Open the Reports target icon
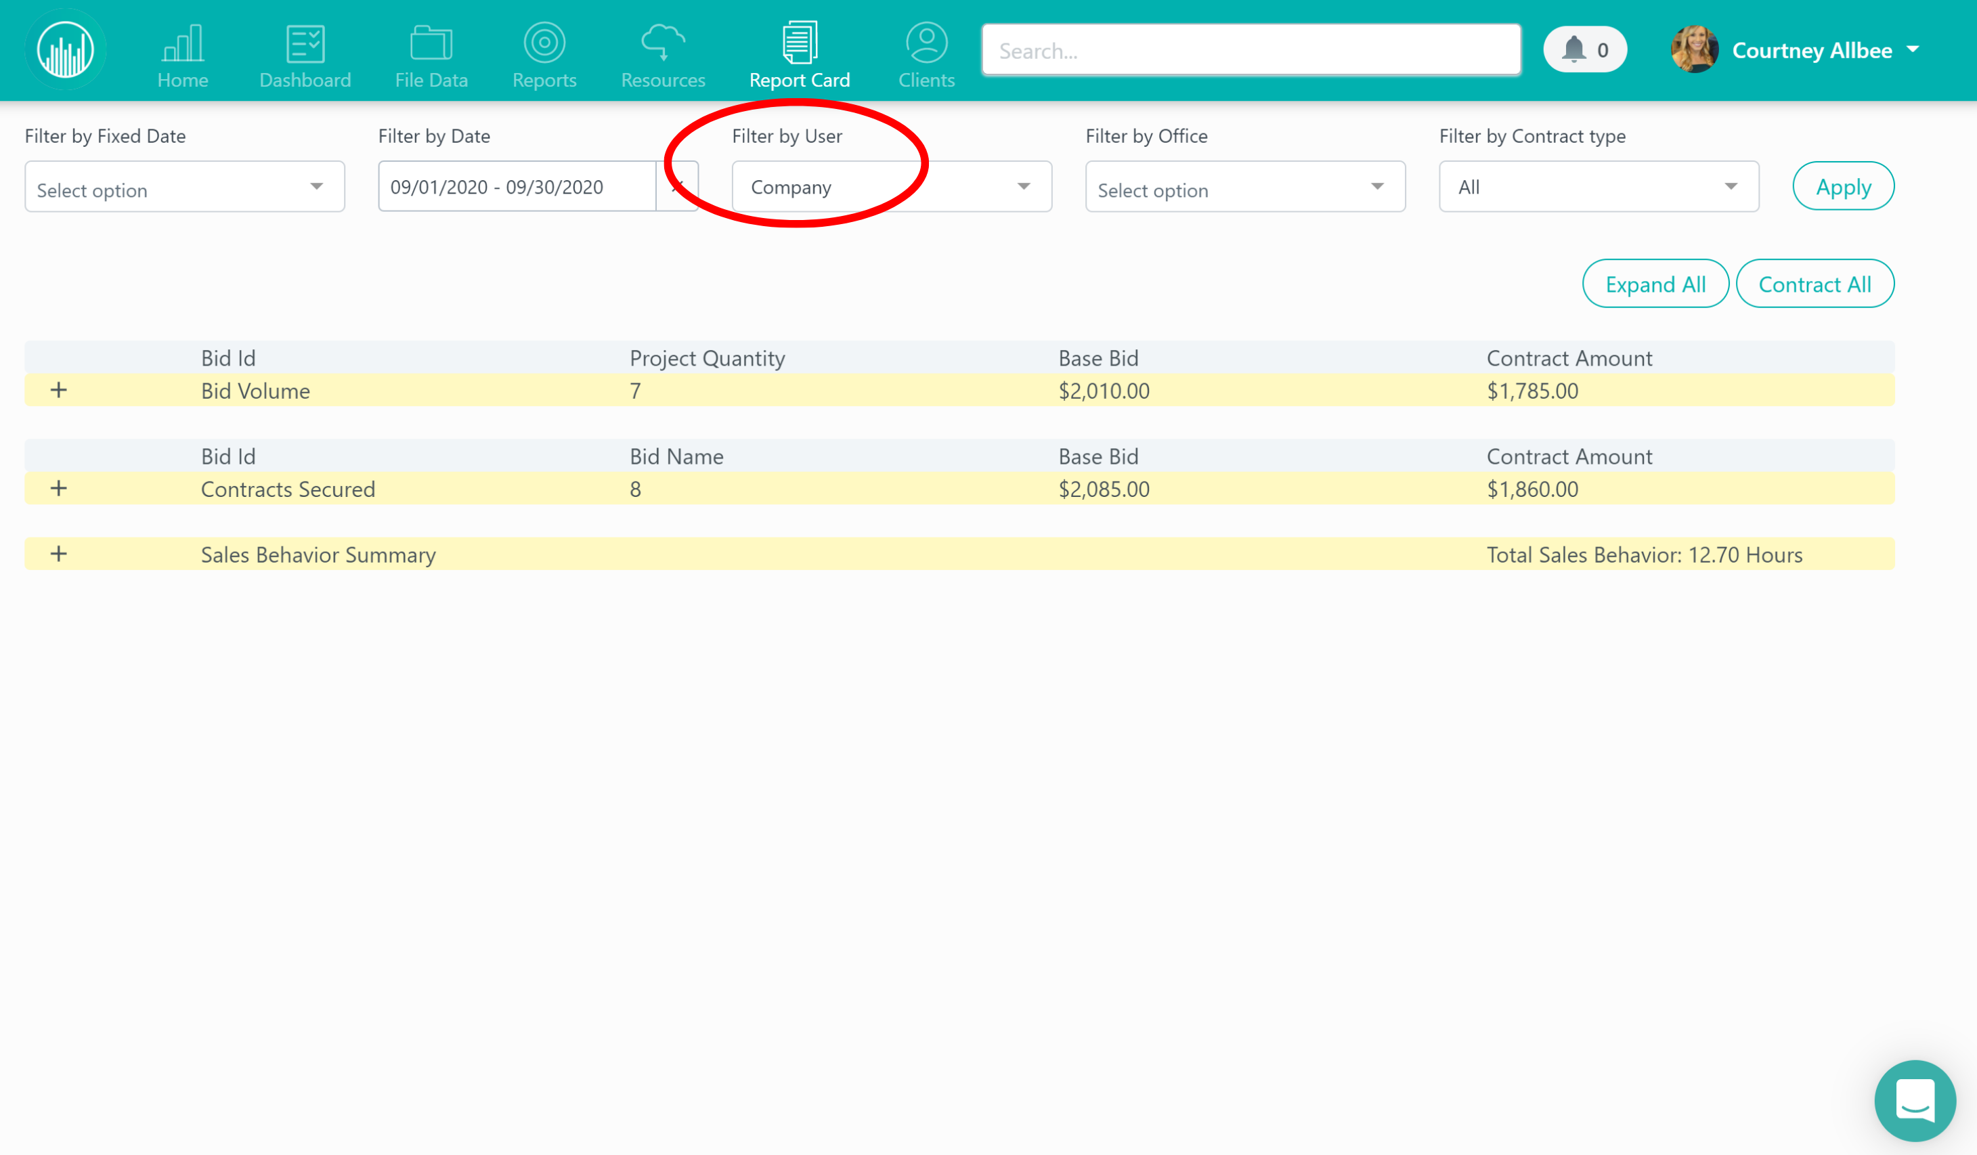This screenshot has width=1977, height=1155. pos(544,43)
